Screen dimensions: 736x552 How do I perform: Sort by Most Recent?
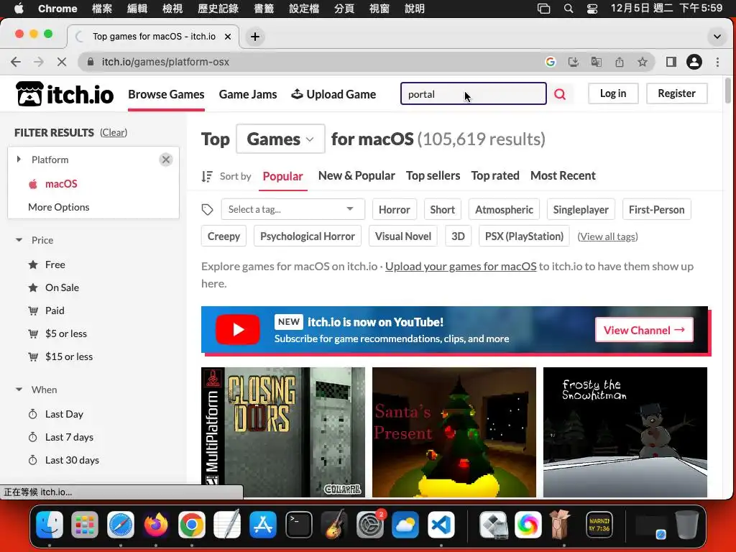pos(563,175)
